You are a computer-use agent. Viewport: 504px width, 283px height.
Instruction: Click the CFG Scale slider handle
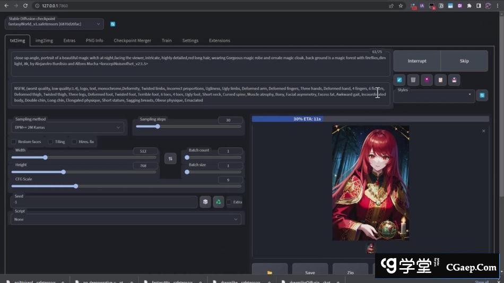click(76, 186)
